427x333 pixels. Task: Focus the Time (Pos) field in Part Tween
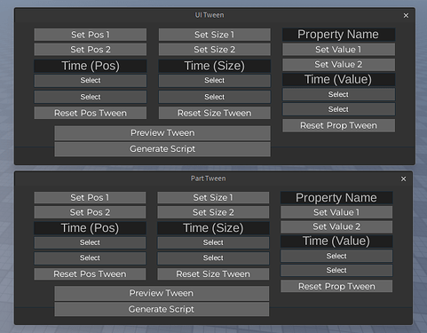point(90,228)
